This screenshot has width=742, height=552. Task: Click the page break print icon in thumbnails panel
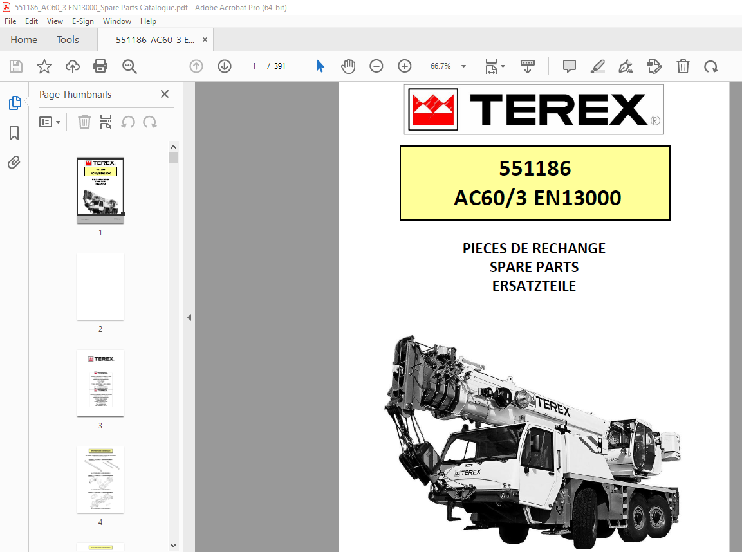tap(106, 122)
